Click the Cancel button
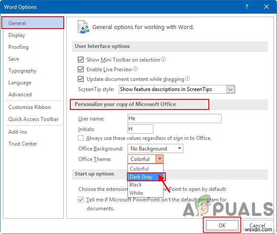This screenshot has width=277, height=234. coord(258,225)
